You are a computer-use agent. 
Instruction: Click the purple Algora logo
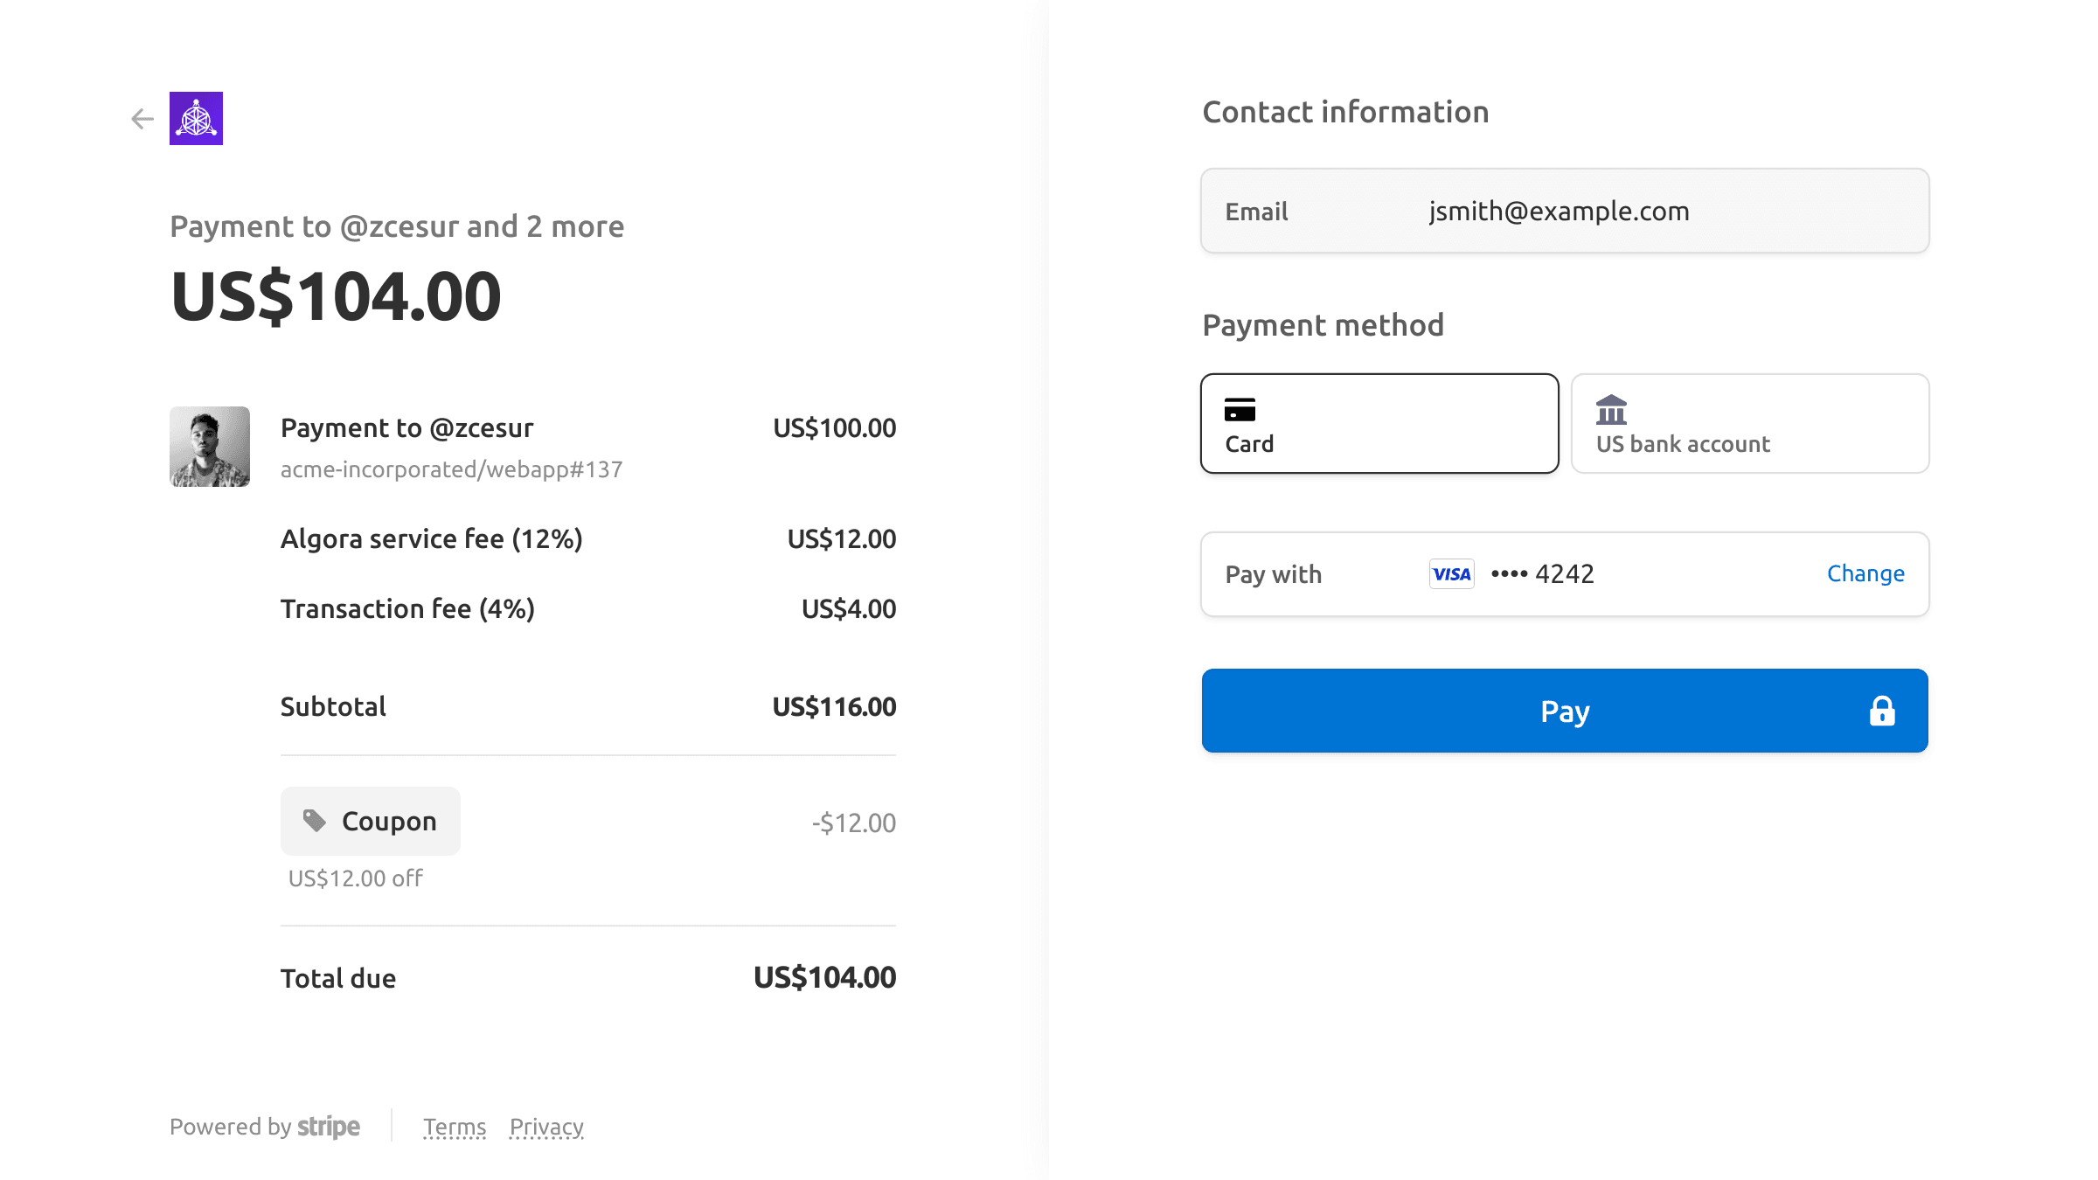click(x=196, y=118)
